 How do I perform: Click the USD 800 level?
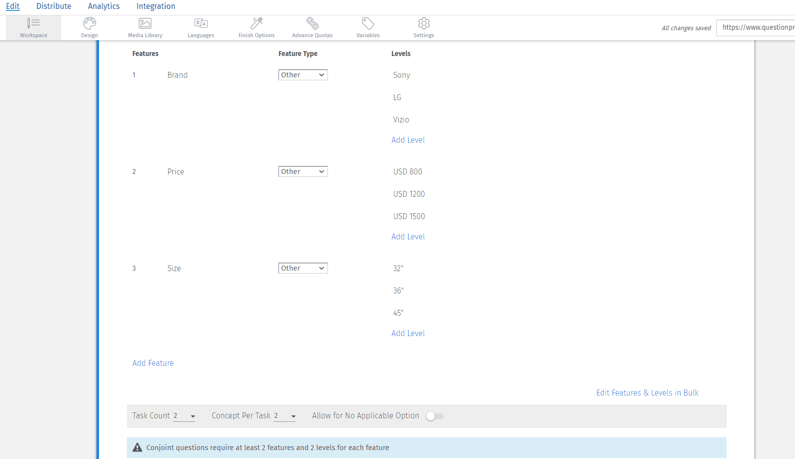(x=408, y=172)
